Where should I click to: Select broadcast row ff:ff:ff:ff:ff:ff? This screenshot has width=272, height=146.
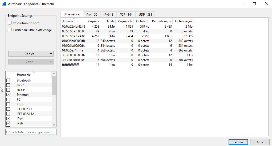tap(127, 65)
